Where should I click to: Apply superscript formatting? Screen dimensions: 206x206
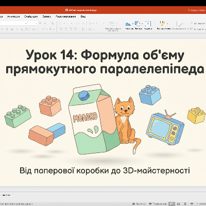[x=17, y=29]
